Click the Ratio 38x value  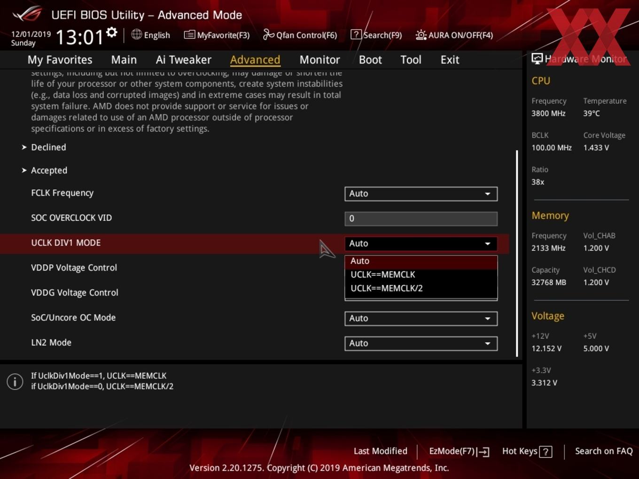(538, 182)
